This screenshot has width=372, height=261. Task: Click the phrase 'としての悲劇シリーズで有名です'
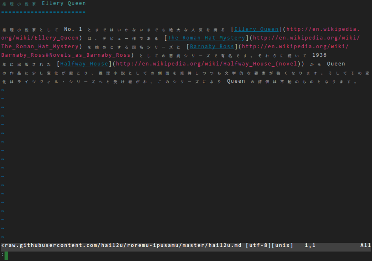point(193,56)
